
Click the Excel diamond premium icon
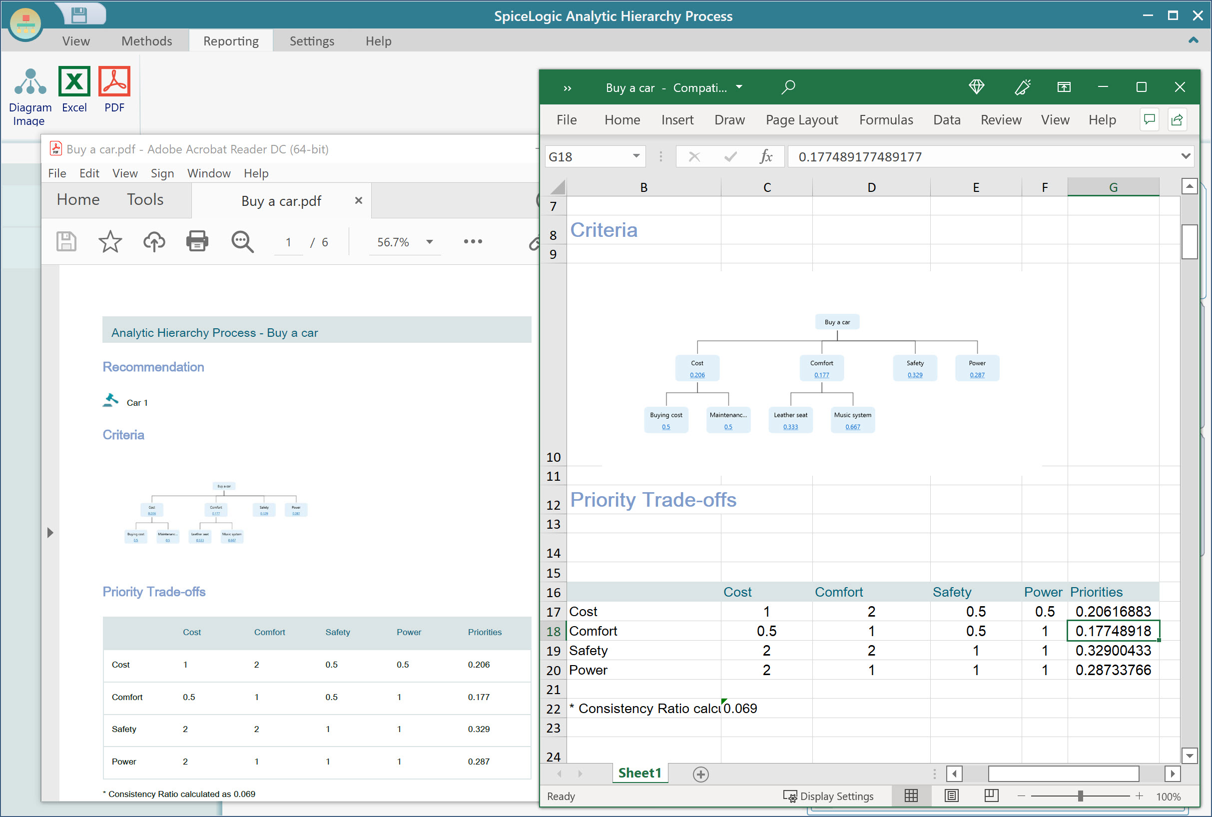pyautogui.click(x=977, y=86)
